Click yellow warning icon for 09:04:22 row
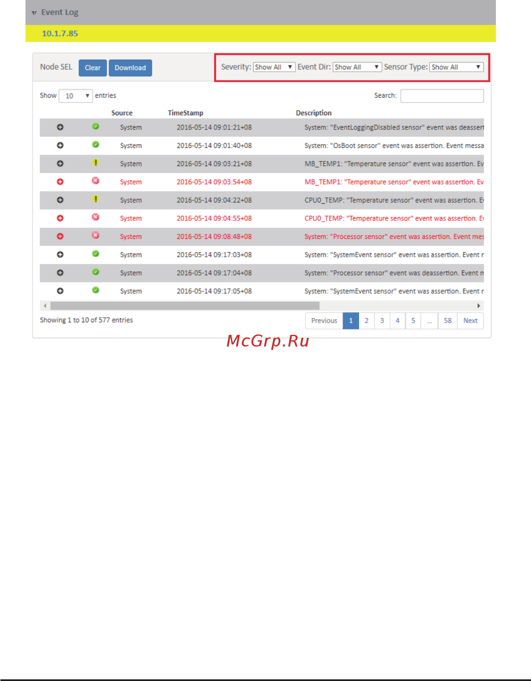The image size is (531, 681). [96, 199]
